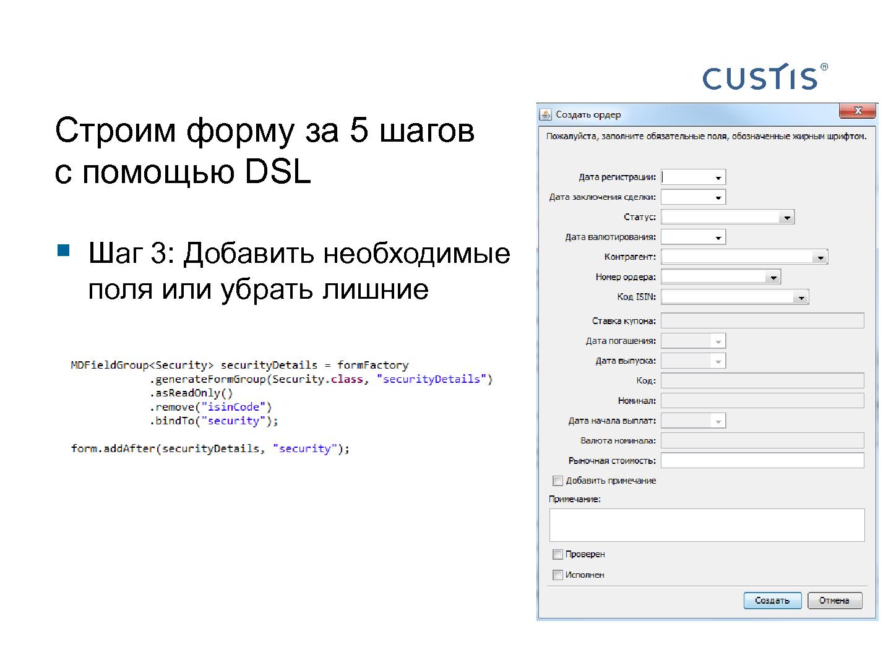Click the Контрагент label
The image size is (891, 668).
(x=630, y=257)
